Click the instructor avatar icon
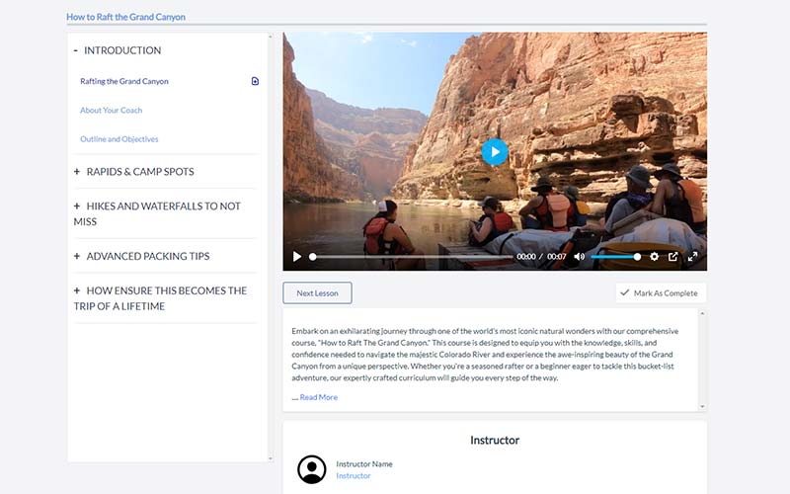The width and height of the screenshot is (790, 494). (312, 469)
